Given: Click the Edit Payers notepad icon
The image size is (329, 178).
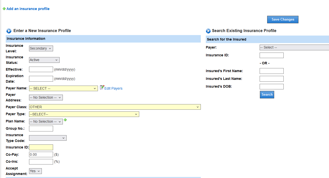Looking at the screenshot, I should (x=102, y=87).
